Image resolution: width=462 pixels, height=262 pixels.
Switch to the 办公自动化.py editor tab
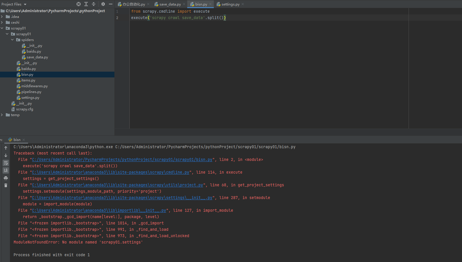(131, 4)
